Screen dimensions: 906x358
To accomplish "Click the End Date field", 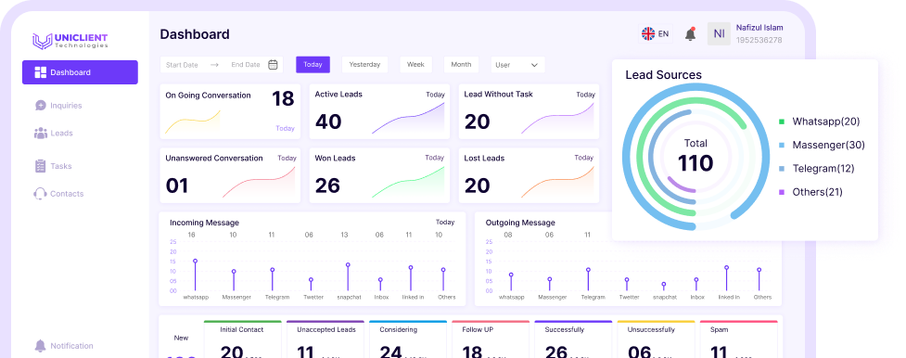I will tap(246, 65).
